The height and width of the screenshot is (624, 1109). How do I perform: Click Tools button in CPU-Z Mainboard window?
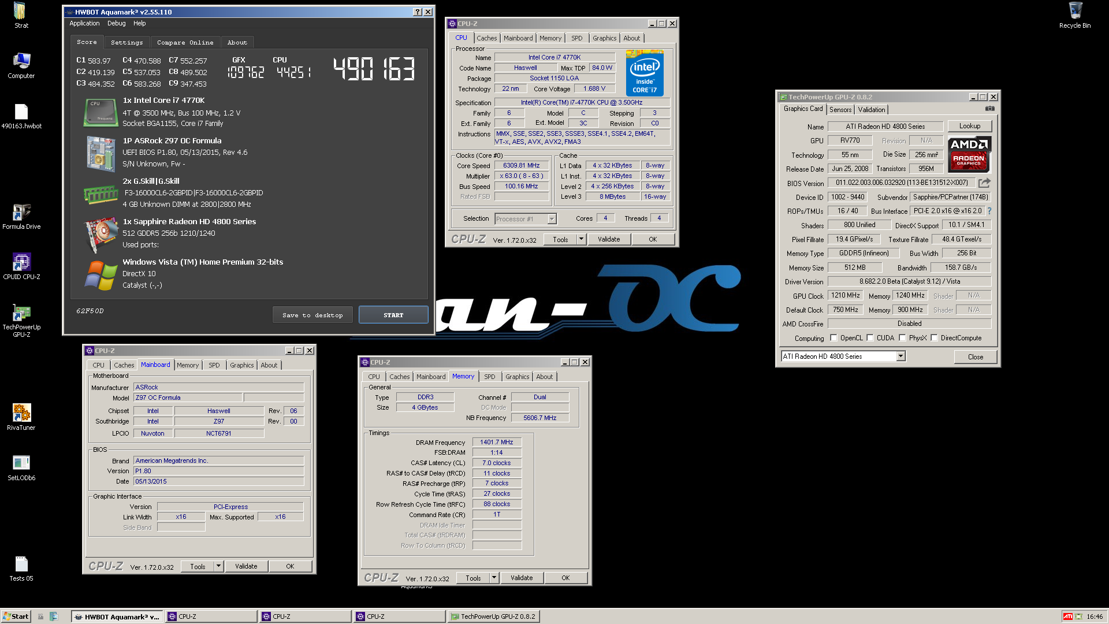click(x=198, y=566)
